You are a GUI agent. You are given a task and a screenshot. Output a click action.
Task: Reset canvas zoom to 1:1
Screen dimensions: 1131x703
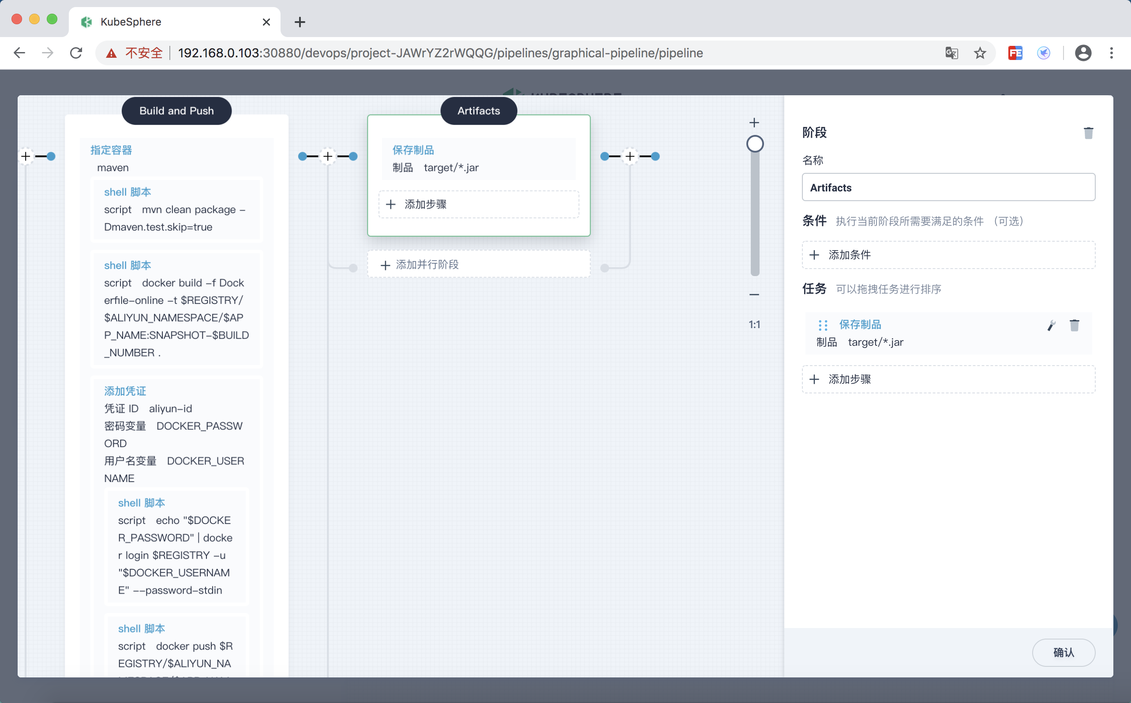point(754,325)
